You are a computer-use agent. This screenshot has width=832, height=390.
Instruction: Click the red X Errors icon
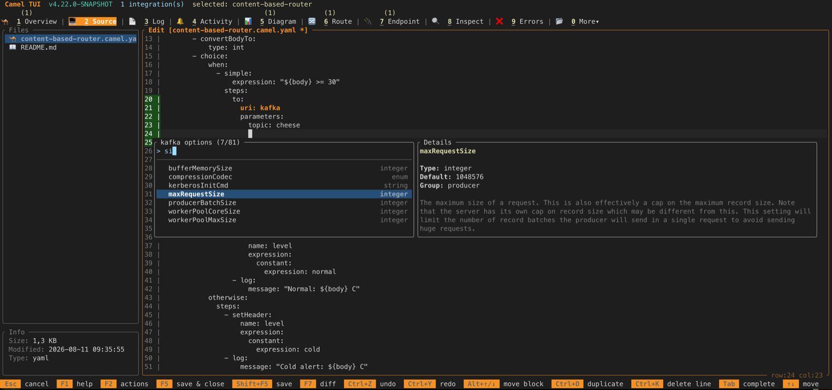500,22
